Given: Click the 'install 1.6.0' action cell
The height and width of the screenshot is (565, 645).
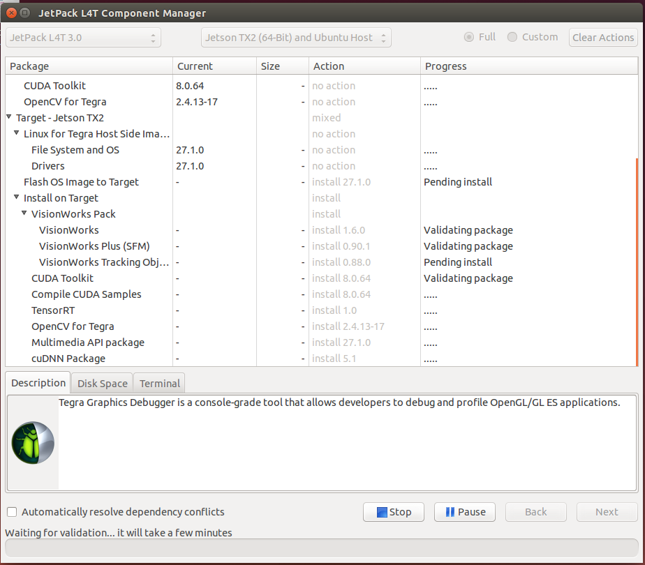Looking at the screenshot, I should [x=338, y=229].
